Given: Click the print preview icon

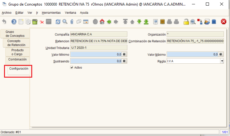Looking at the screenshot, I should (169, 22).
